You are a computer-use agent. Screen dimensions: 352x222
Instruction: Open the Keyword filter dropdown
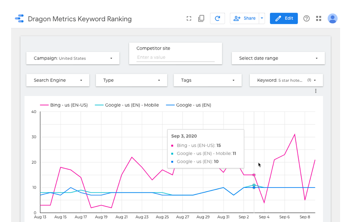coord(286,80)
